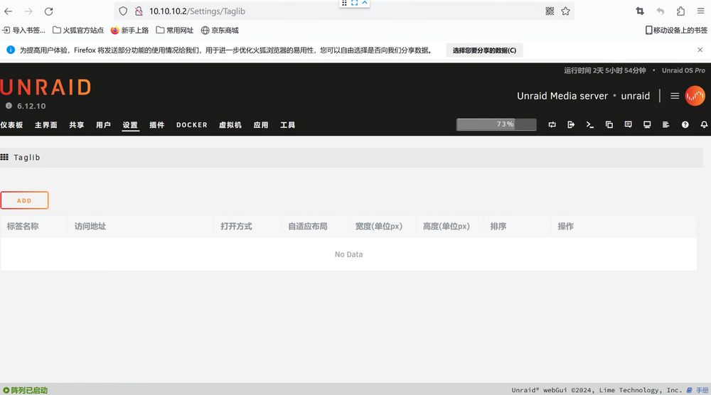Dismiss the Firefox data sharing notification bar

click(x=700, y=50)
